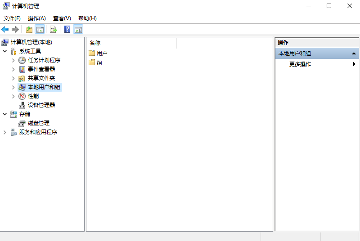
Task: Select 事件查看器 in the tree
Action: pyautogui.click(x=41, y=69)
